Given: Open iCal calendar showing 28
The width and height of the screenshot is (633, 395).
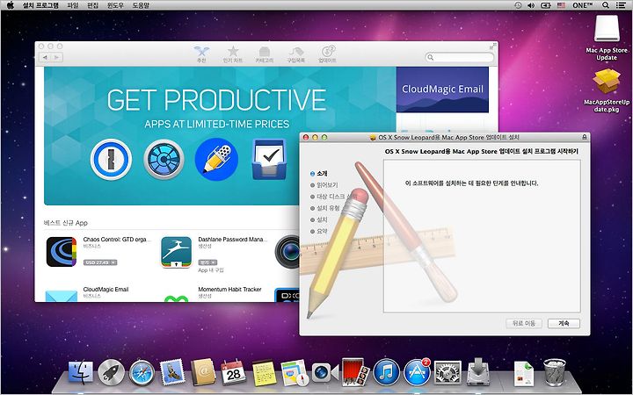Looking at the screenshot, I should pyautogui.click(x=233, y=371).
